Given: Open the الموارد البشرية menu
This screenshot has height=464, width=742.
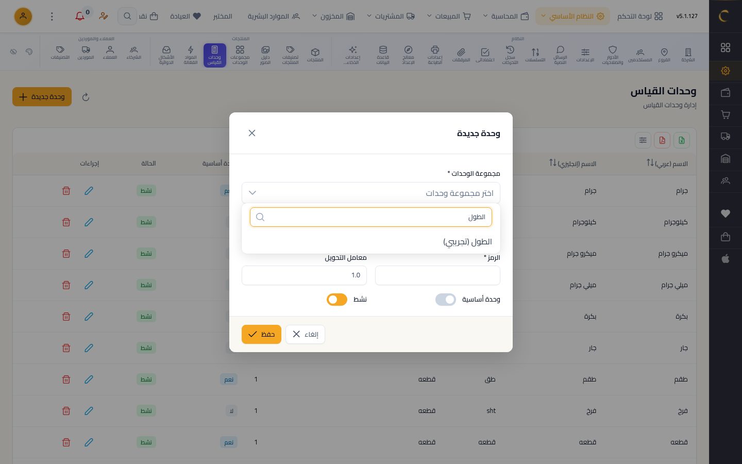Looking at the screenshot, I should (x=274, y=16).
